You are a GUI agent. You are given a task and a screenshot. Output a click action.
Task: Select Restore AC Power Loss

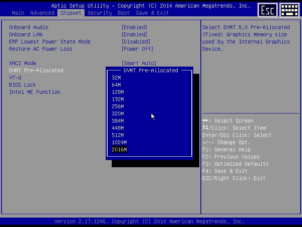click(x=41, y=49)
